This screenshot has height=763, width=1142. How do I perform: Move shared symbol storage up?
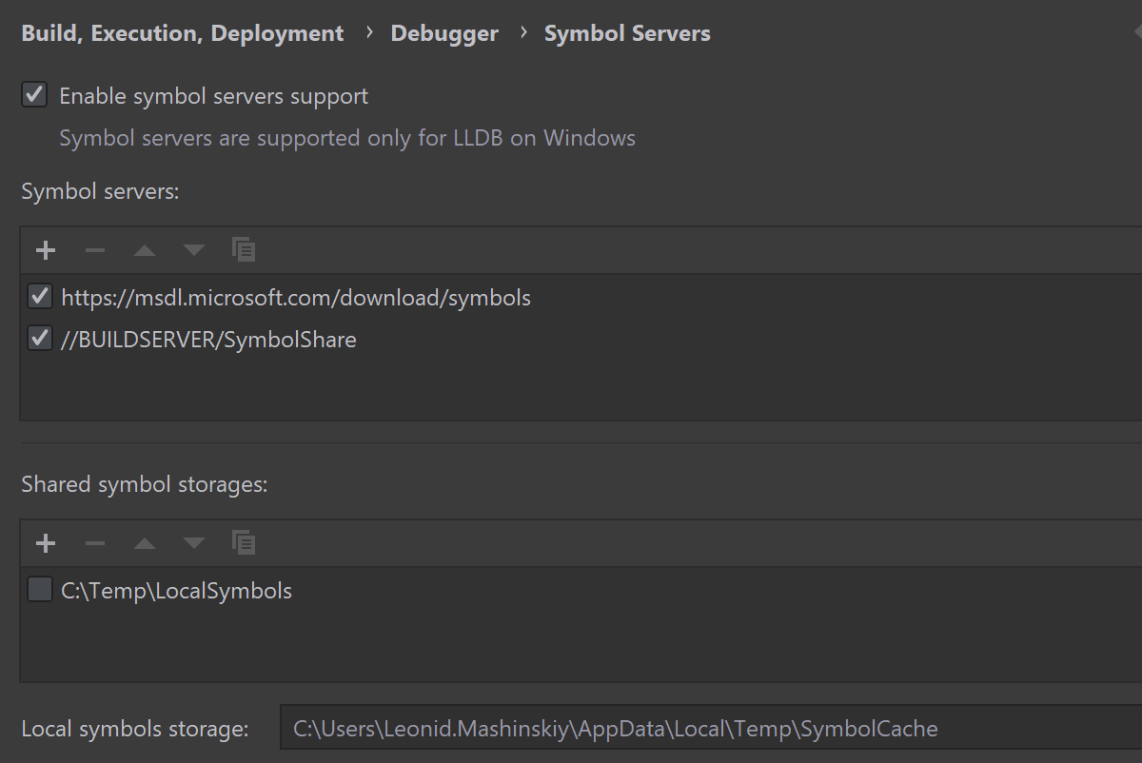[x=145, y=543]
